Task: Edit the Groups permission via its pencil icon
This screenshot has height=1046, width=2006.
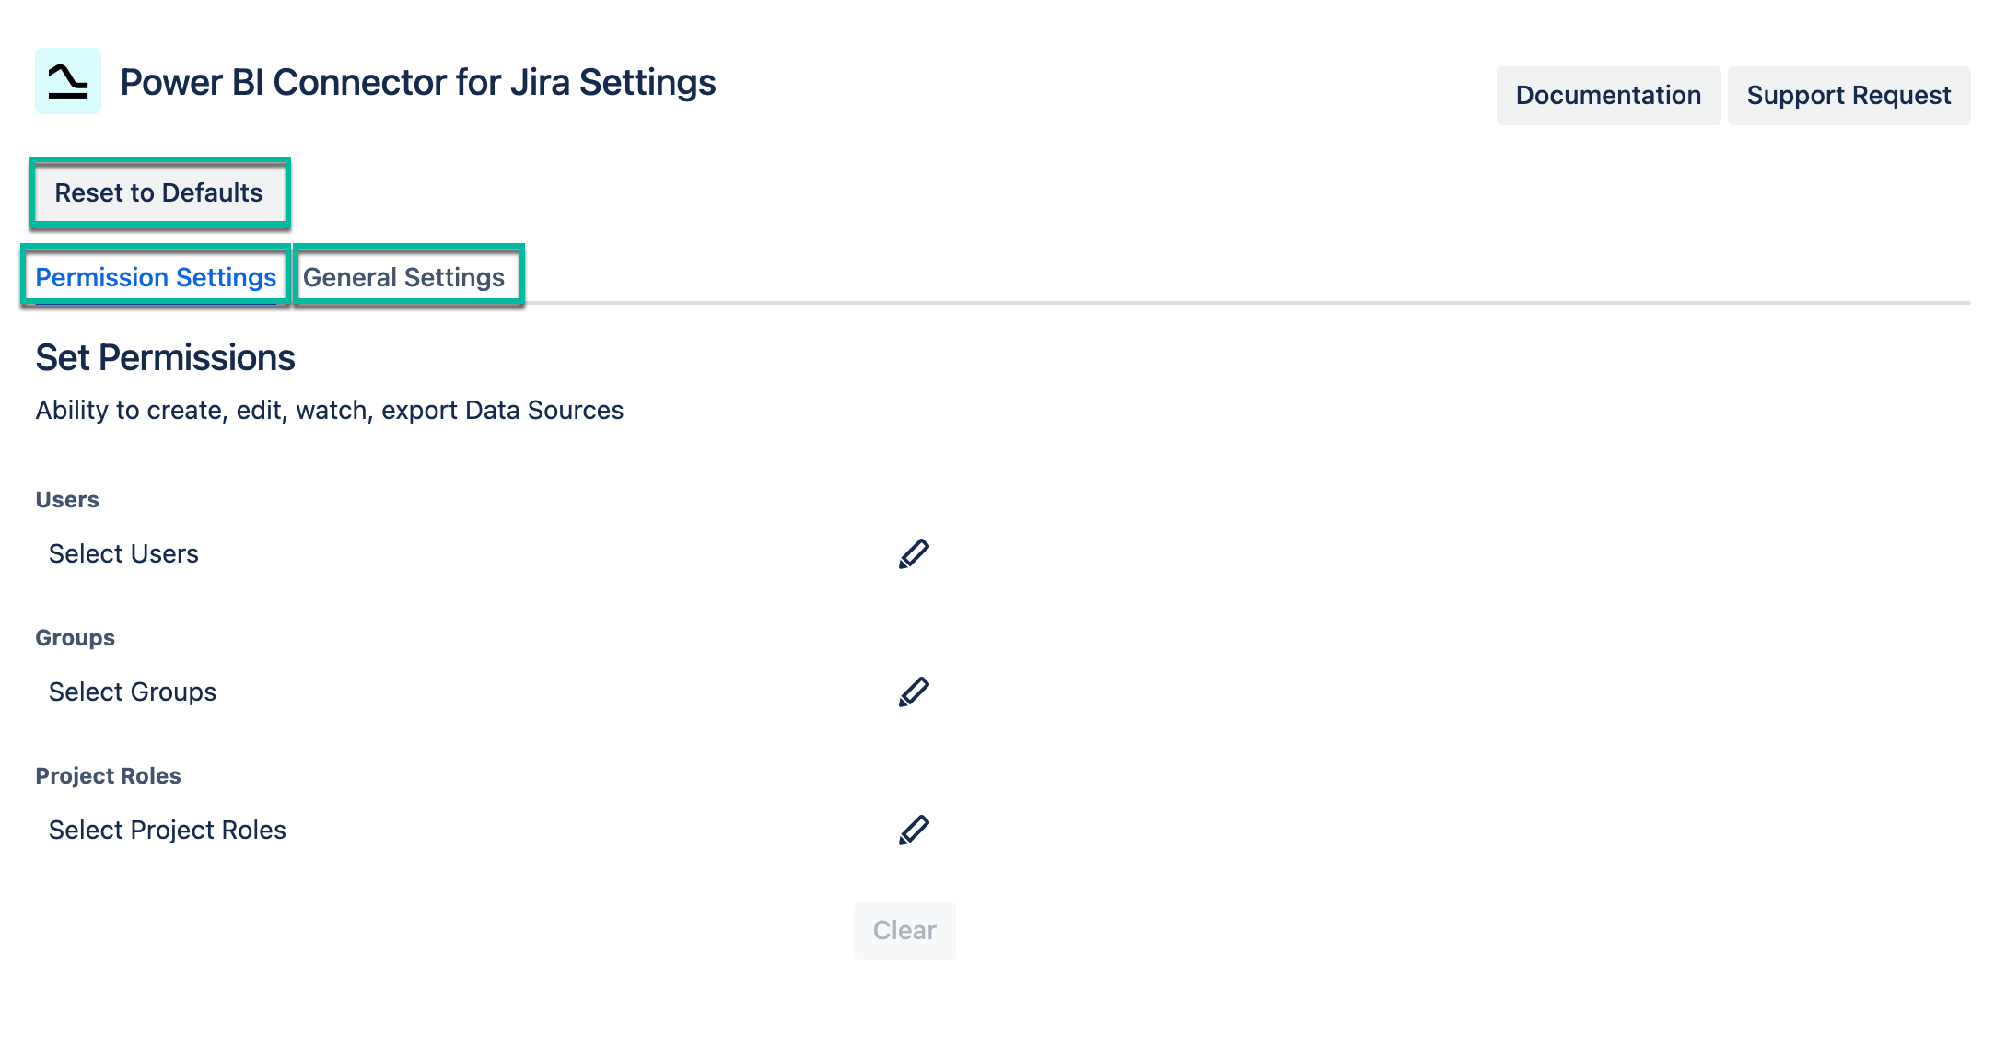Action: pyautogui.click(x=913, y=692)
